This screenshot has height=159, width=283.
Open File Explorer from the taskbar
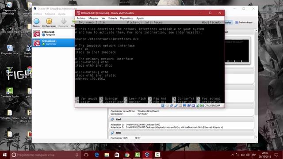point(107,155)
